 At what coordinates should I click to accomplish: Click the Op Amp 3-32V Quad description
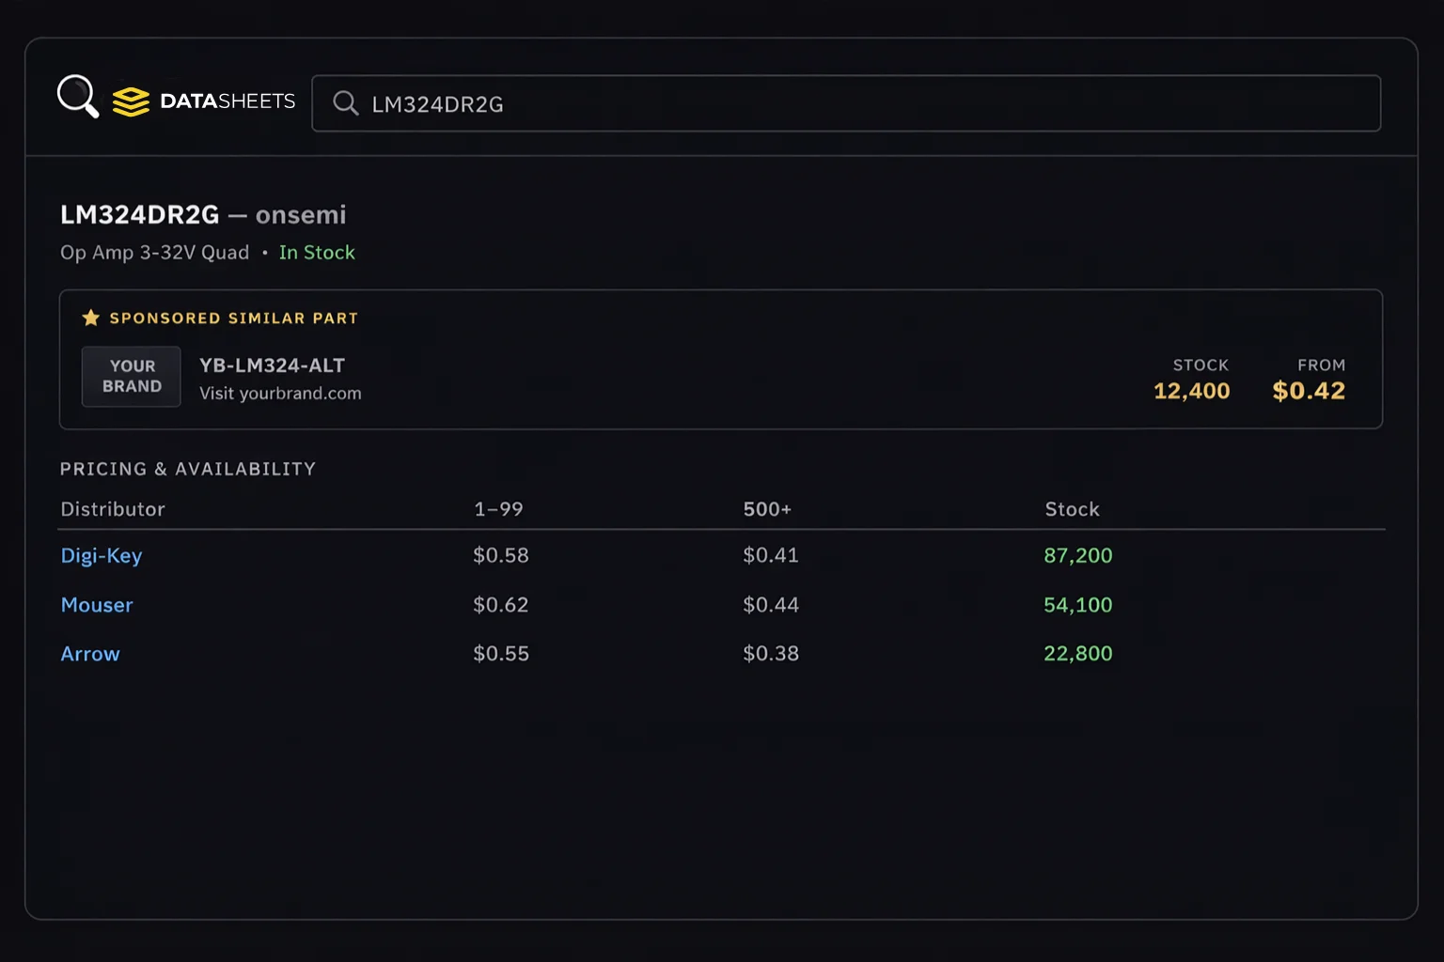155,253
